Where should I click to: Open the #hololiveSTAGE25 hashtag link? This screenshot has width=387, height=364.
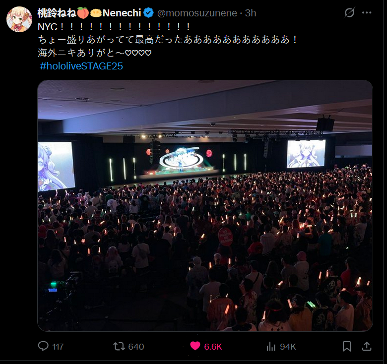tap(81, 66)
